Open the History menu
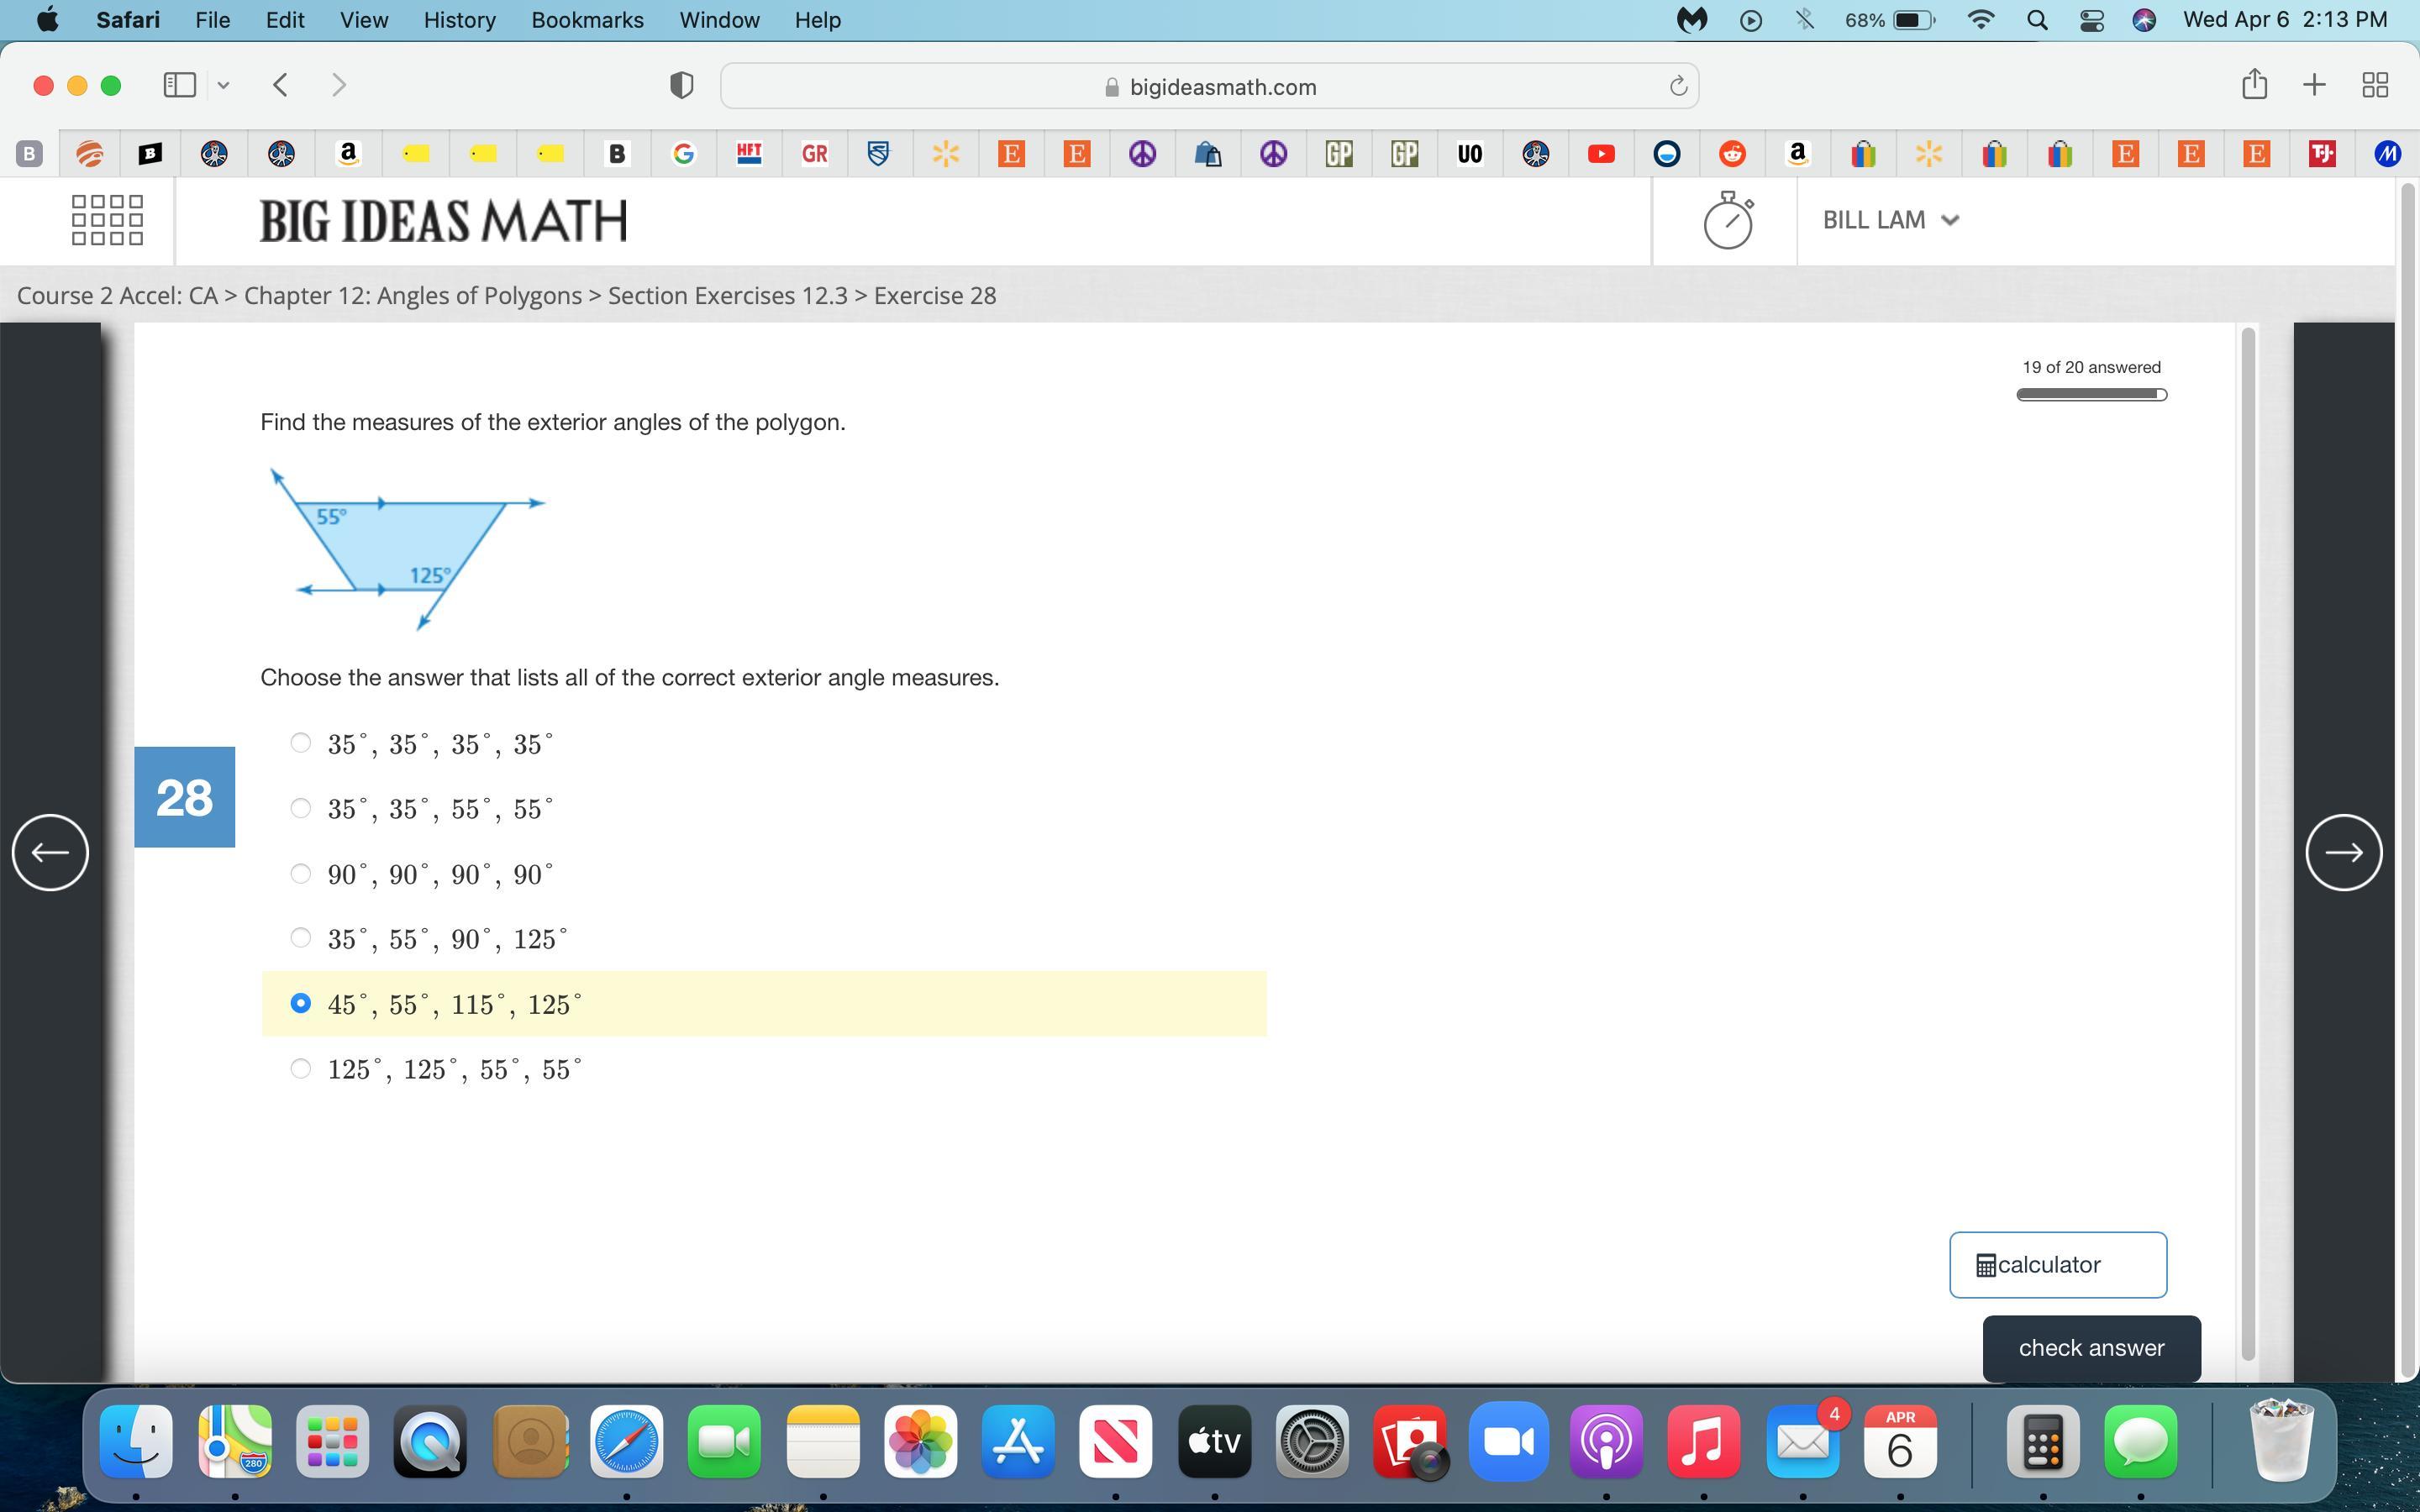Screen dimensions: 2420x1512 459,20
